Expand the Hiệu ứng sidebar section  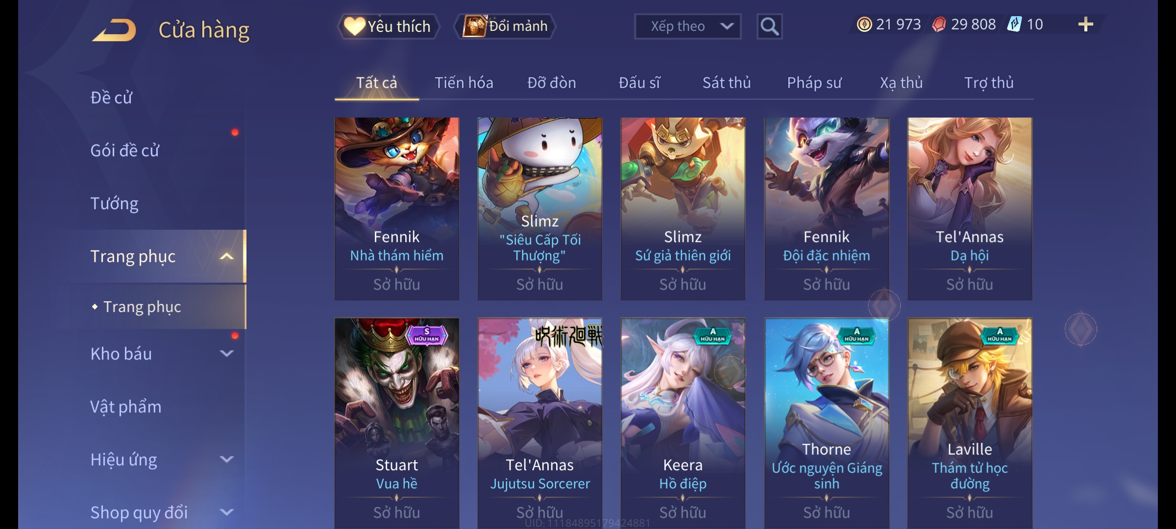pos(227,459)
